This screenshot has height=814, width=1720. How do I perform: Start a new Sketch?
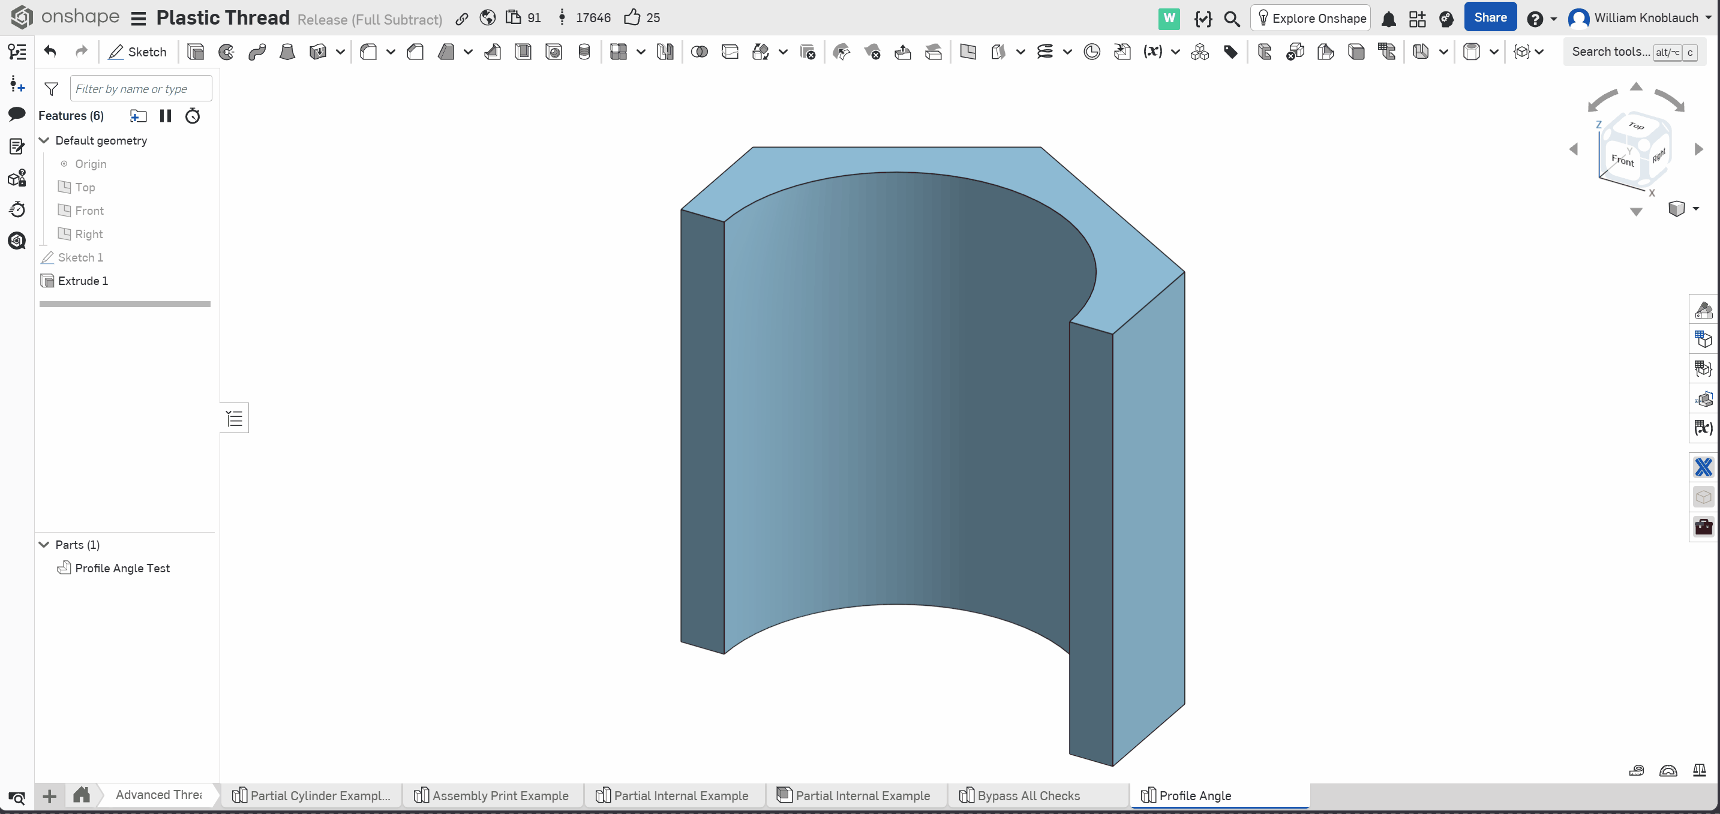[x=137, y=52]
